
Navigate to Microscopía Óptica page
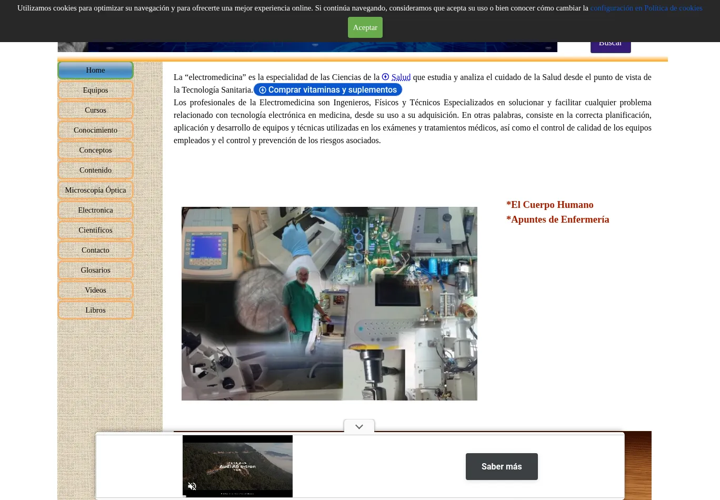click(95, 190)
